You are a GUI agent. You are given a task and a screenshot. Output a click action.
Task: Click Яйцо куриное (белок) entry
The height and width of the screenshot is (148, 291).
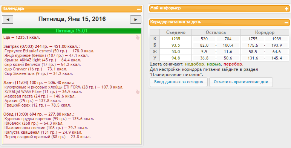click(x=47, y=55)
